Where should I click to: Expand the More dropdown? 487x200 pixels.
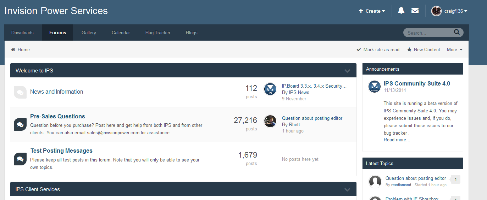click(455, 49)
